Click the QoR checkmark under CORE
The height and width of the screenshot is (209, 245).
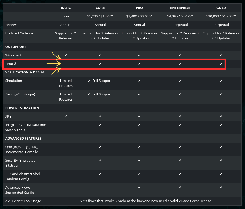click(100, 147)
